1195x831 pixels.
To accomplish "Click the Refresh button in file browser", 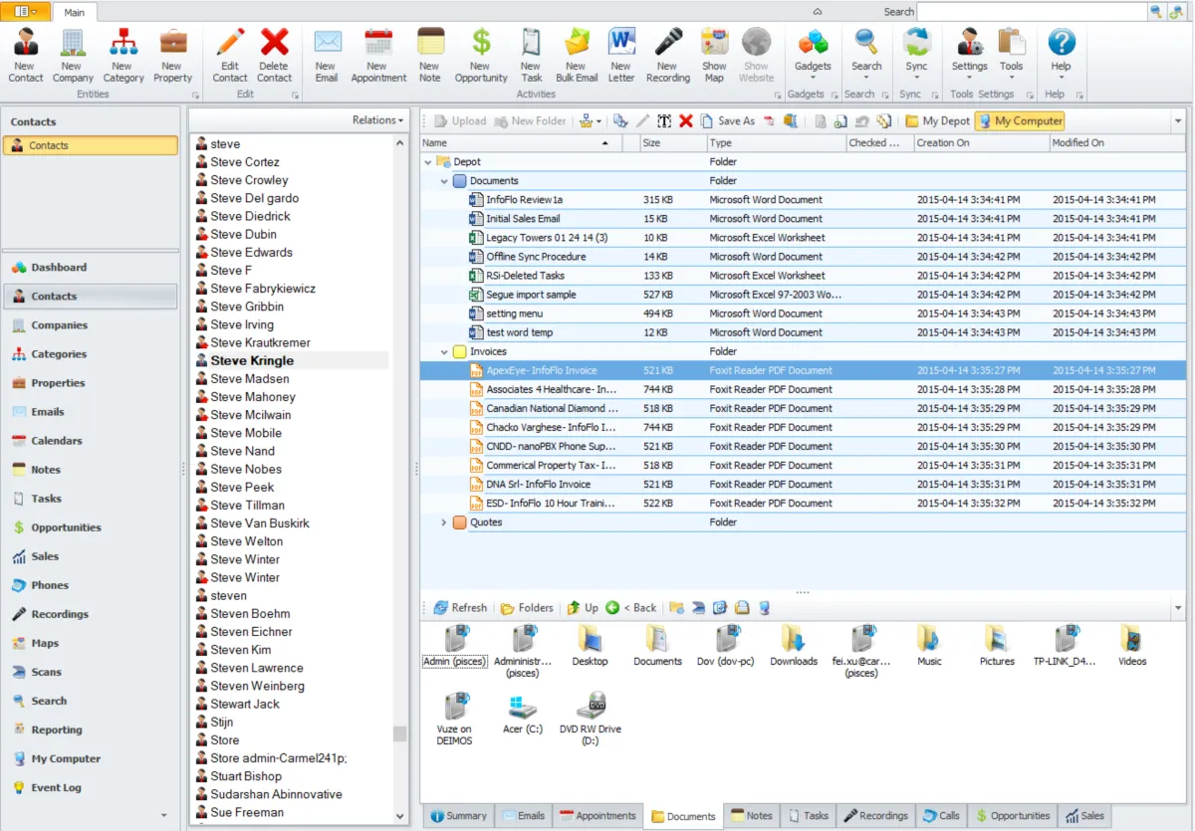I will coord(460,608).
